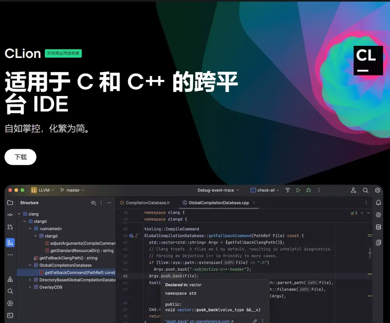Open the check-all run configuration dropdown
This screenshot has height=323, width=390.
265,190
